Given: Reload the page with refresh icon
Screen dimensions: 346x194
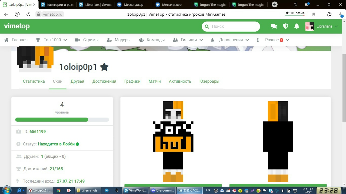Looking at the screenshot, I should [28, 14].
